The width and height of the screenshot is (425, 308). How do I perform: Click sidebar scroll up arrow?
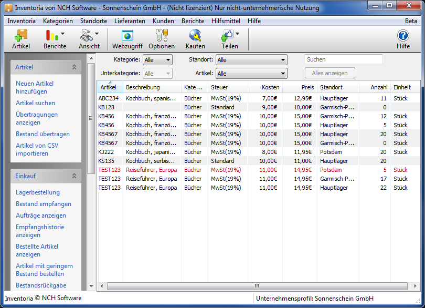click(91, 58)
